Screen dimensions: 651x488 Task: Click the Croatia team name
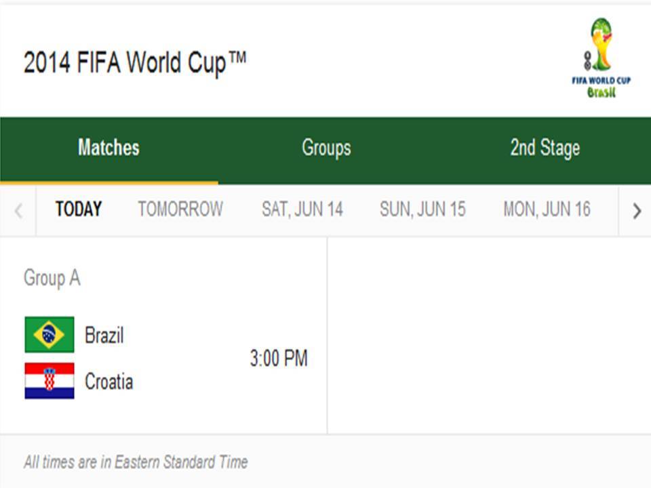108,382
